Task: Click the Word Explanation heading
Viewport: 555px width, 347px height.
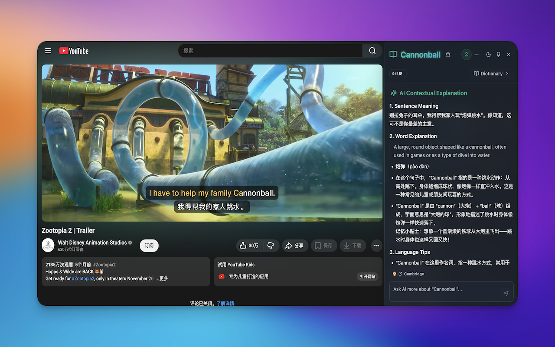Action: 413,136
